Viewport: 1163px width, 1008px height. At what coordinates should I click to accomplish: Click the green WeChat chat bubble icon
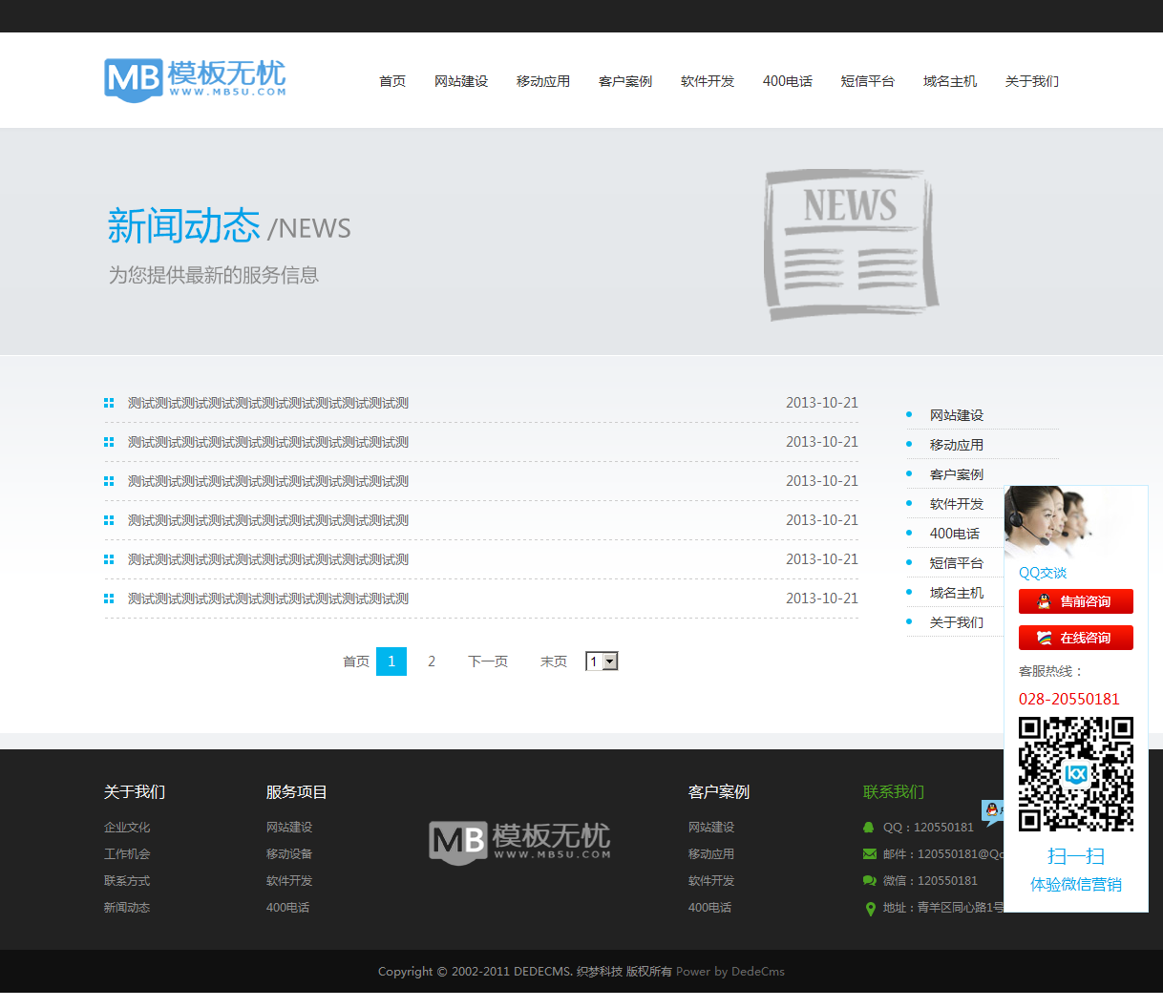[869, 881]
